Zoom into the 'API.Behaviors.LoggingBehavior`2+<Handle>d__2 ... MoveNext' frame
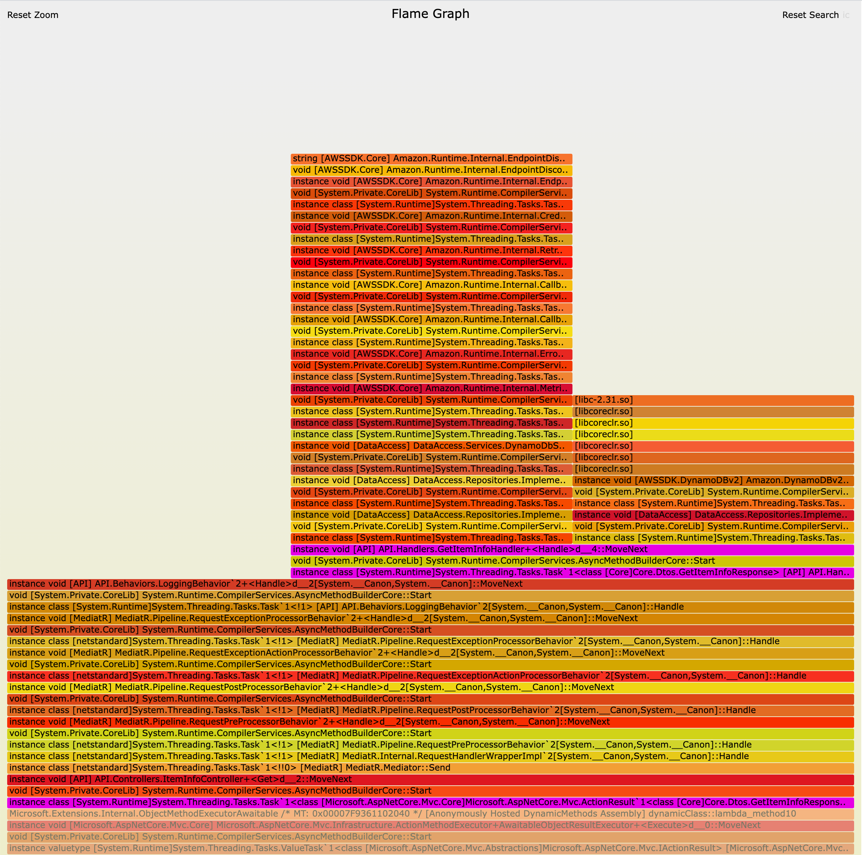The width and height of the screenshot is (862, 855). pyautogui.click(x=431, y=584)
